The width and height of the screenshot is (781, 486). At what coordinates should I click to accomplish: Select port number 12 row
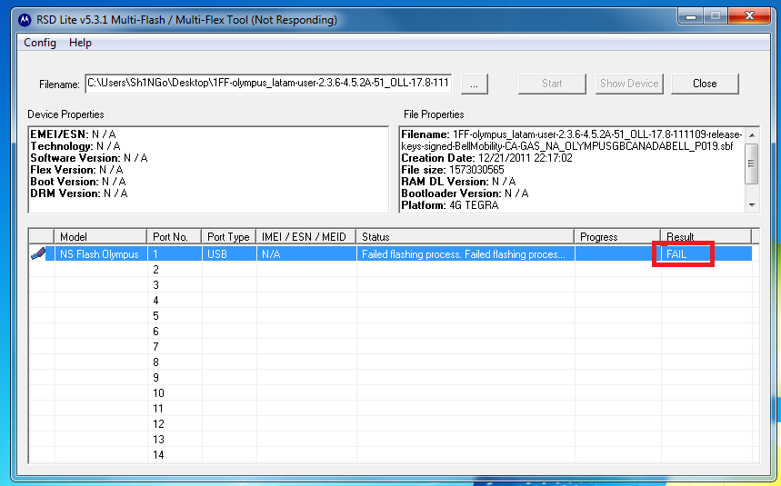click(x=394, y=423)
